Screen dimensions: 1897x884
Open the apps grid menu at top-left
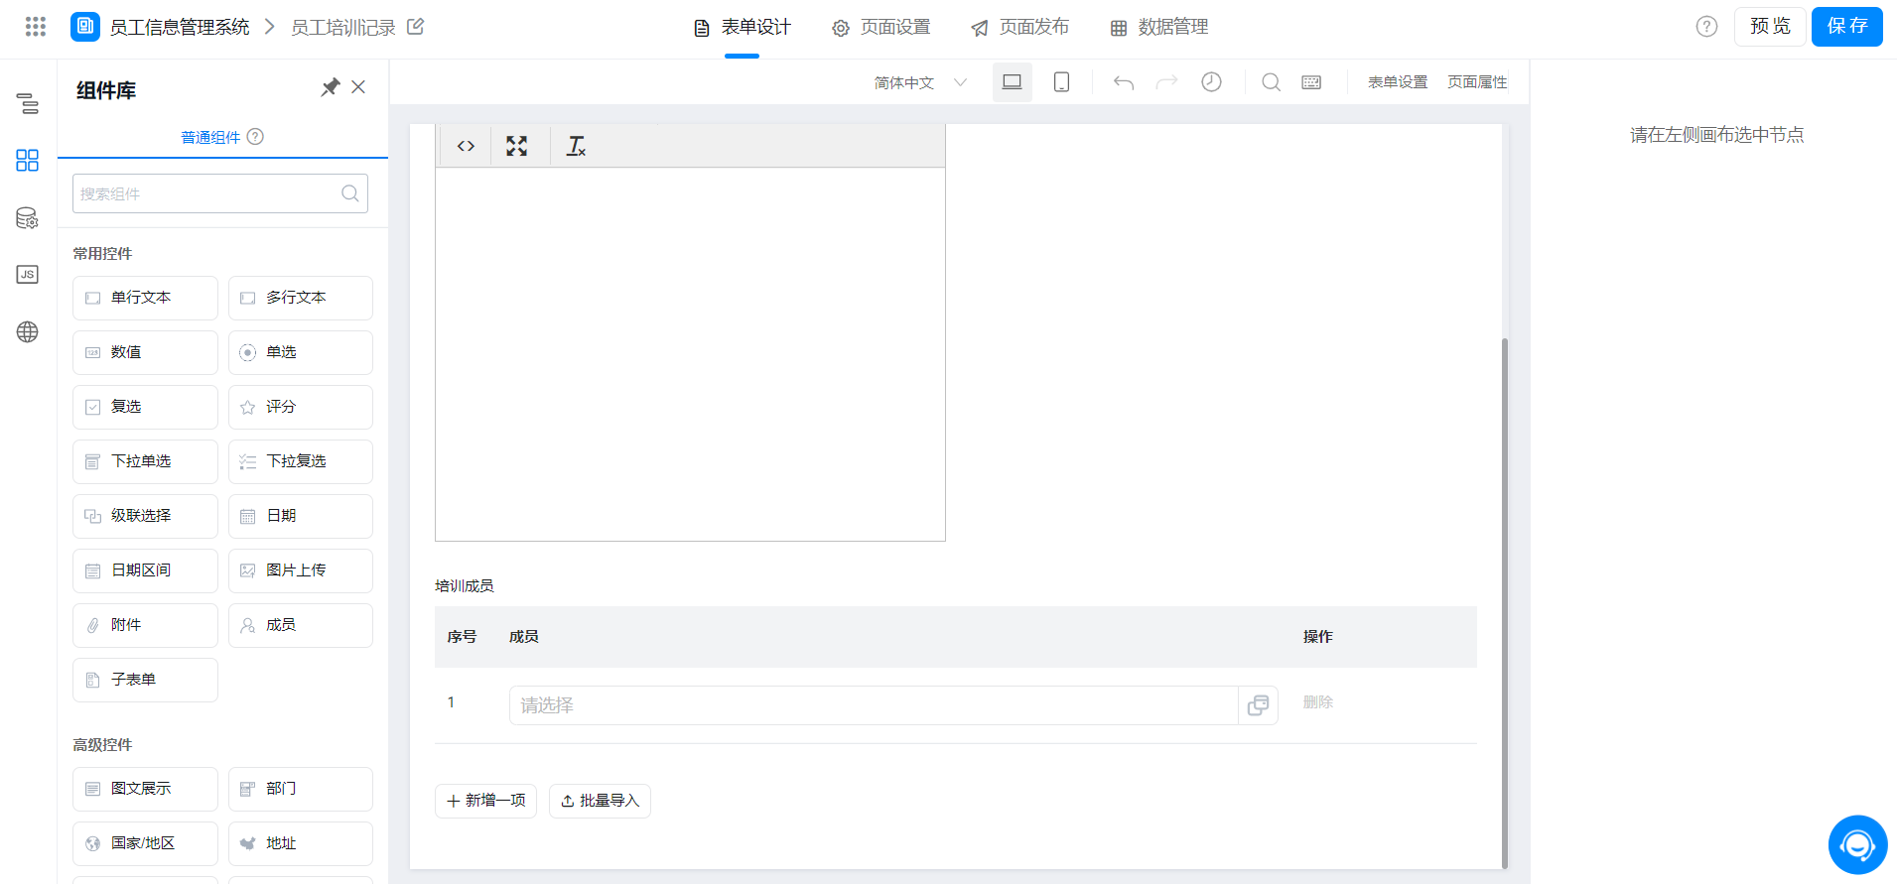pyautogui.click(x=36, y=27)
